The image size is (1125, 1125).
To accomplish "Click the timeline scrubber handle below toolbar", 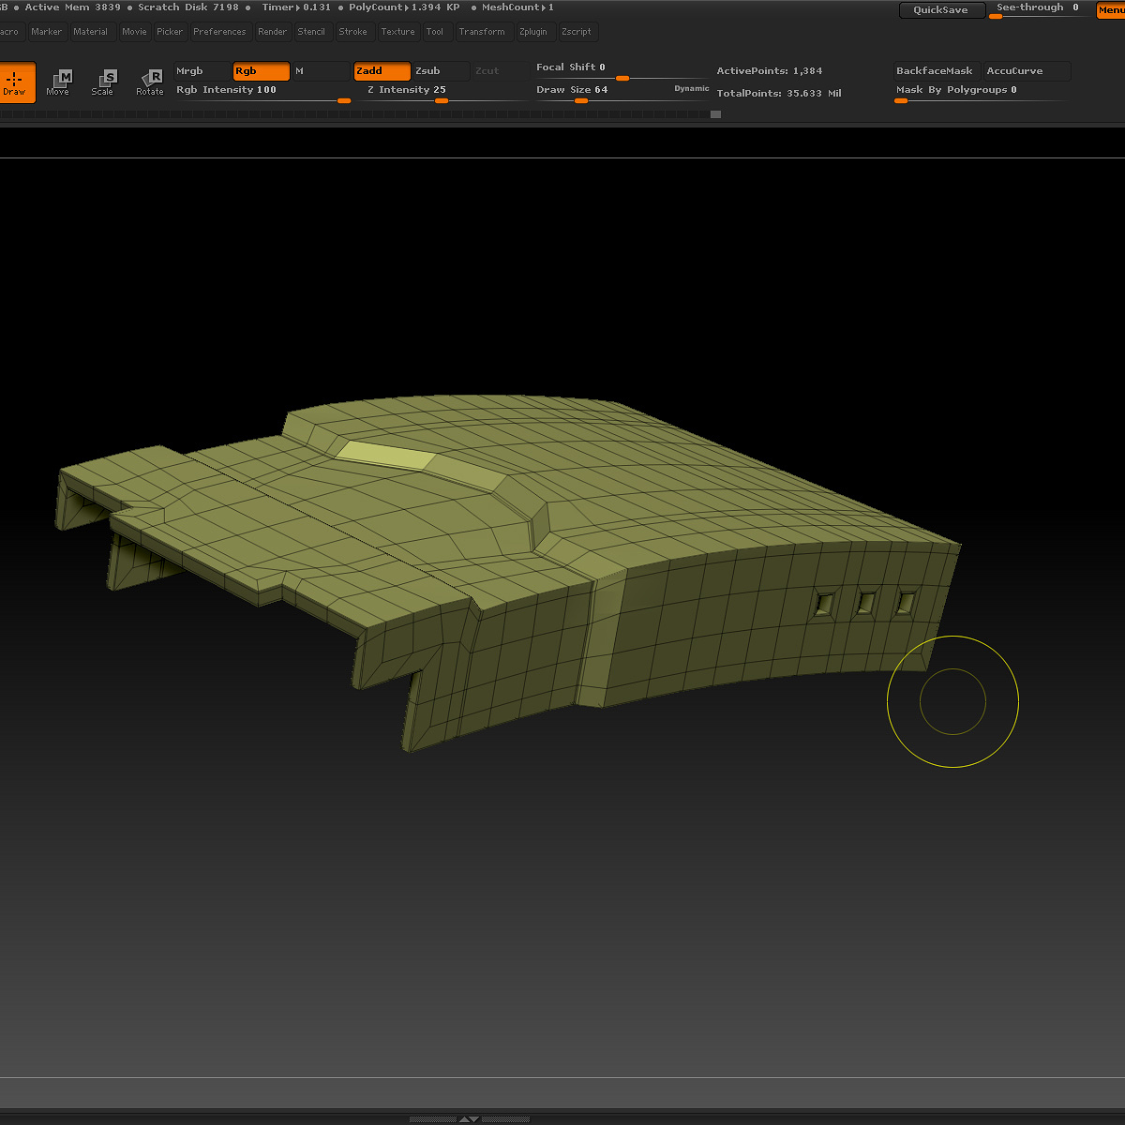I will [x=715, y=114].
